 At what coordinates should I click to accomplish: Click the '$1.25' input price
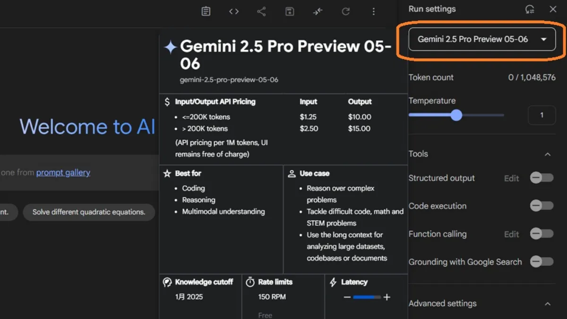pyautogui.click(x=308, y=117)
